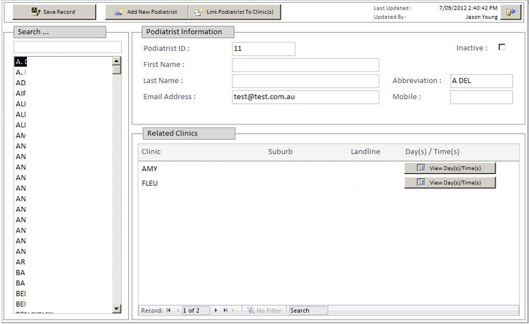Click into the Last Name field
The image size is (529, 324).
tap(305, 81)
